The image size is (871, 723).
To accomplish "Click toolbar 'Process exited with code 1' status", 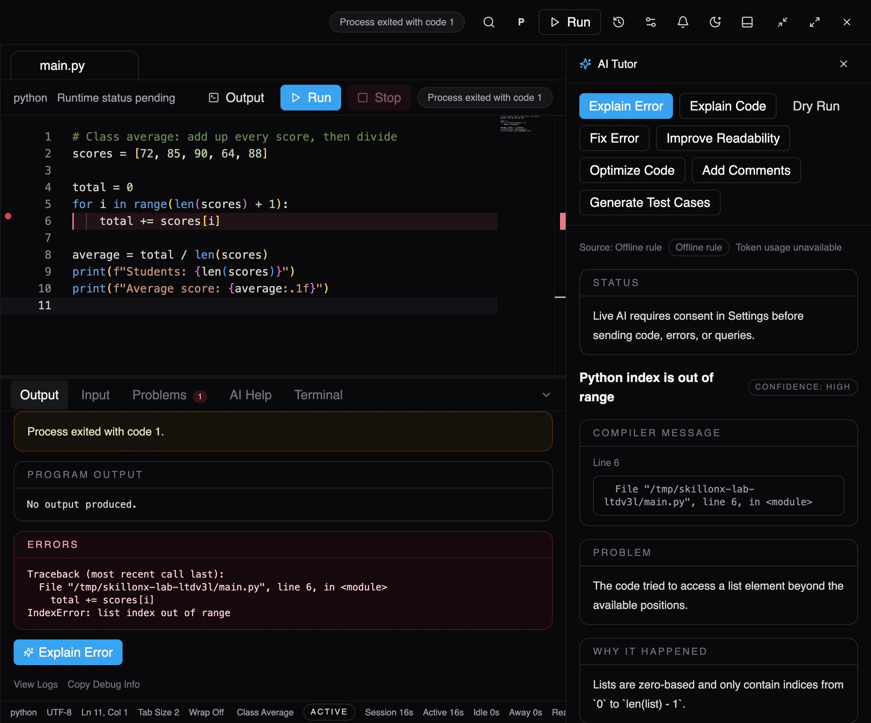I will pos(485,98).
